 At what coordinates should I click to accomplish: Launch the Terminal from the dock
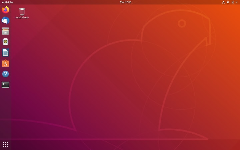click(x=6, y=85)
